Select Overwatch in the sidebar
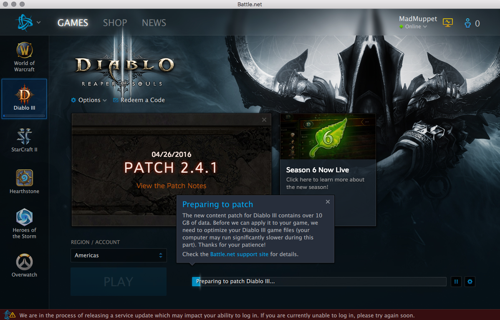The image size is (500, 320). (24, 265)
